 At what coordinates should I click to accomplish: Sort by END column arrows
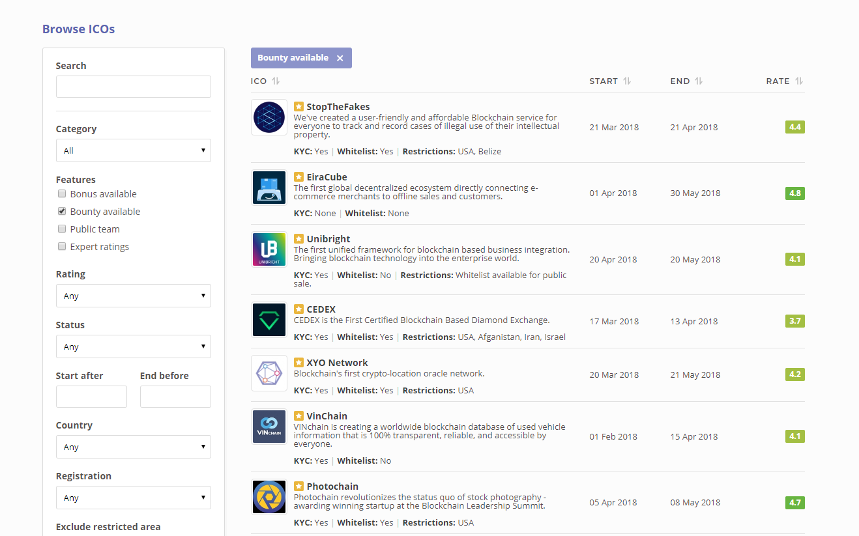pyautogui.click(x=699, y=81)
